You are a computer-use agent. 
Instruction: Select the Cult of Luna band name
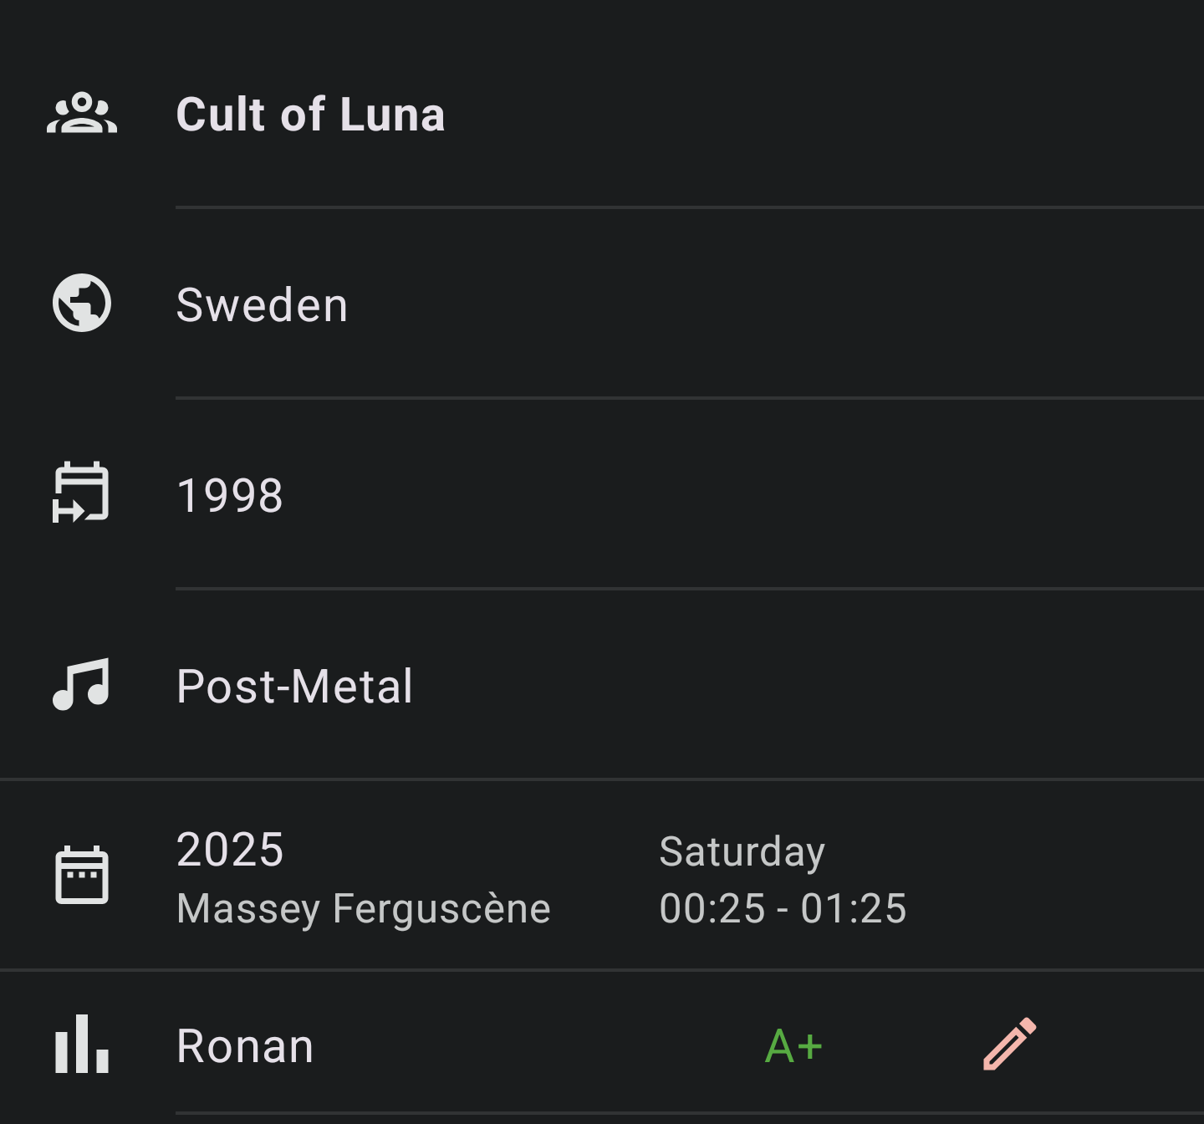(310, 114)
